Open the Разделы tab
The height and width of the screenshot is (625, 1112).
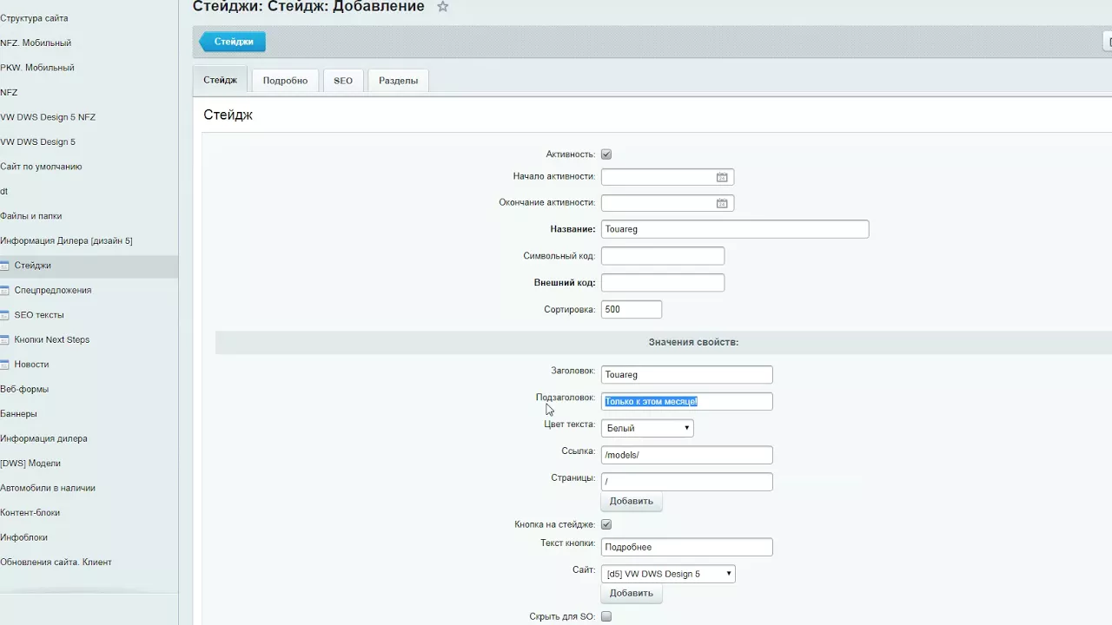(399, 81)
